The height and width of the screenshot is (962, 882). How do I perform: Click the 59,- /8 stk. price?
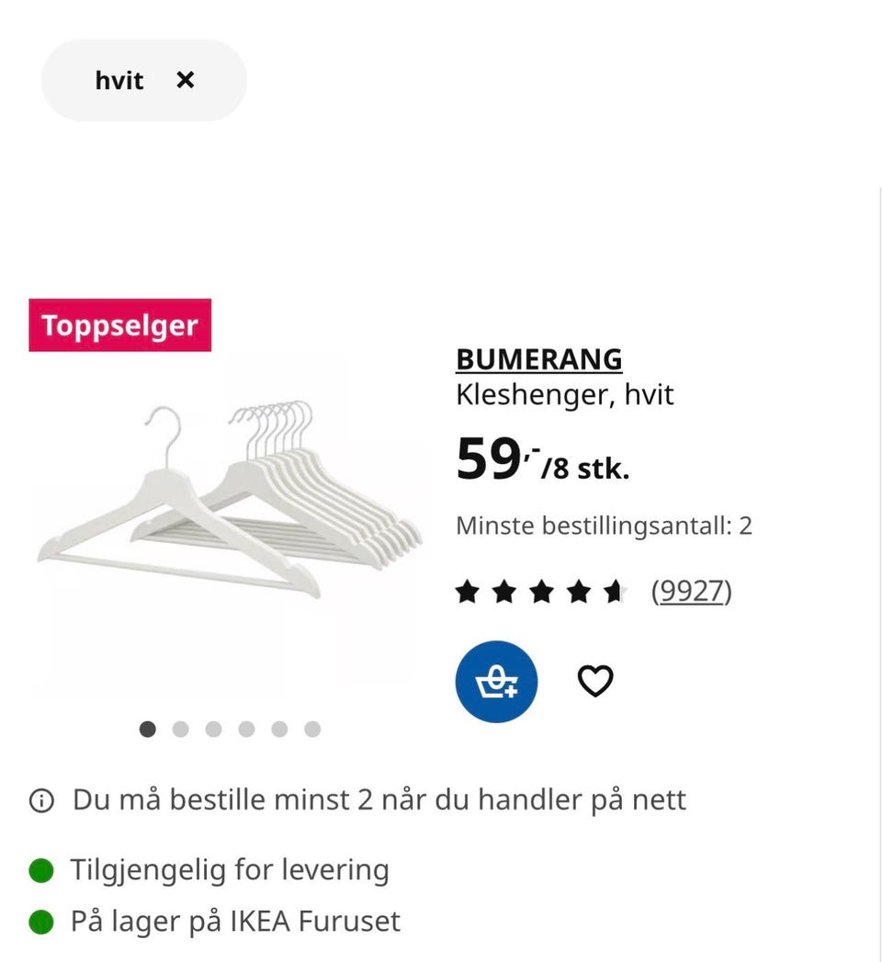tap(543, 458)
